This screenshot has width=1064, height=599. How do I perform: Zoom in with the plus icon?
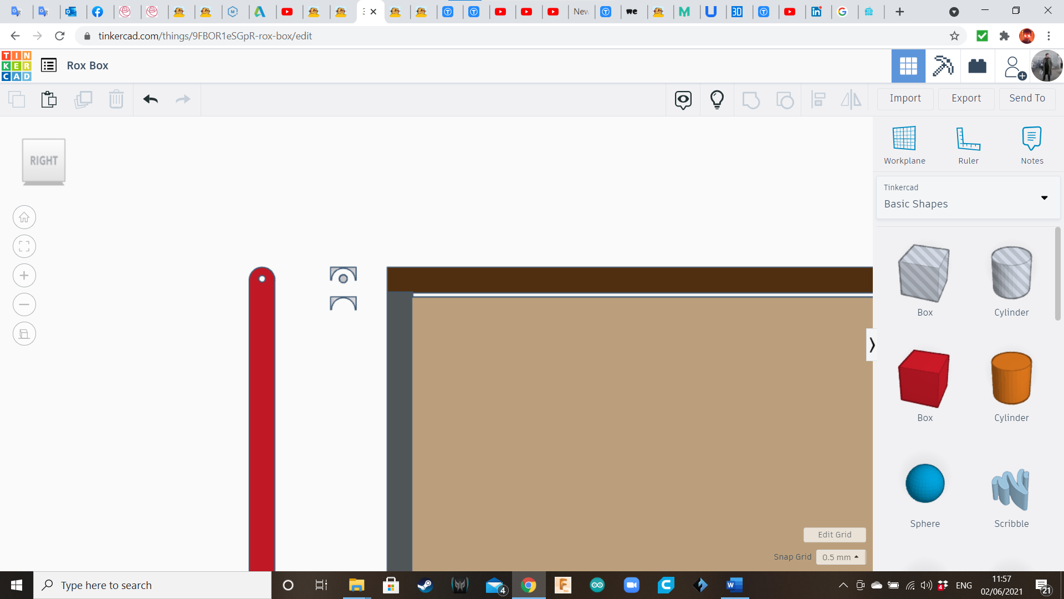pyautogui.click(x=24, y=276)
